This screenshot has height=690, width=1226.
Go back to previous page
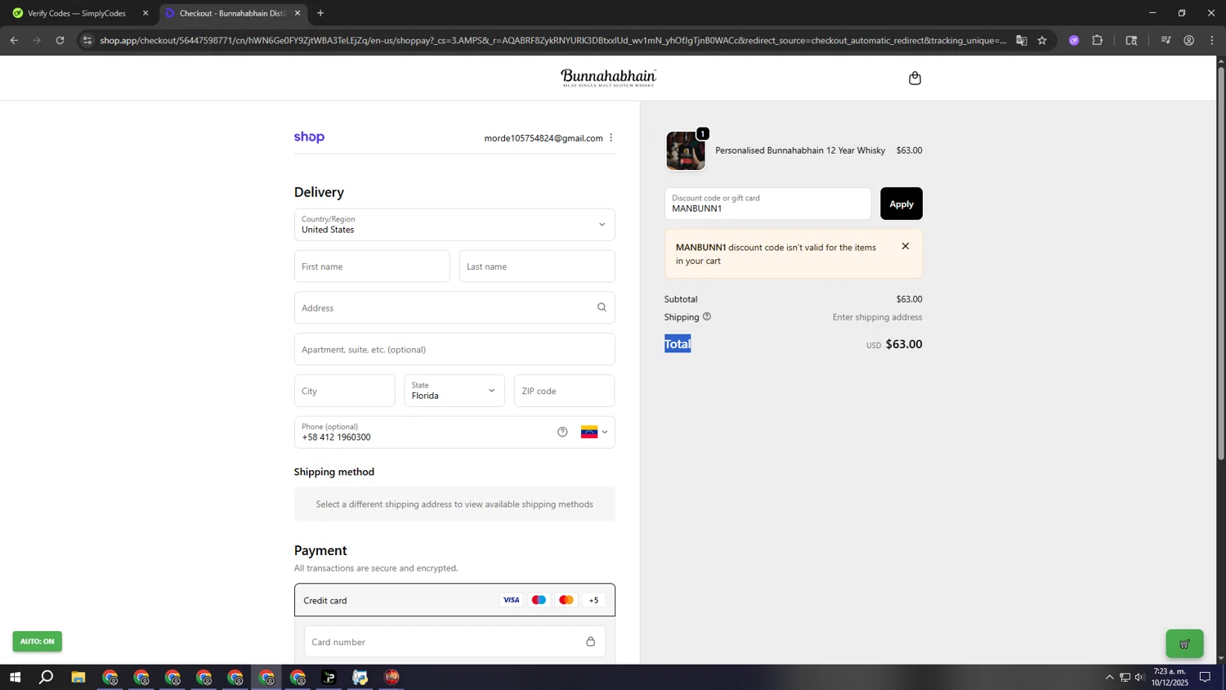point(14,40)
